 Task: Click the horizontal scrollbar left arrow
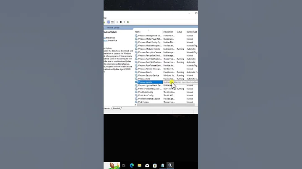point(135,105)
